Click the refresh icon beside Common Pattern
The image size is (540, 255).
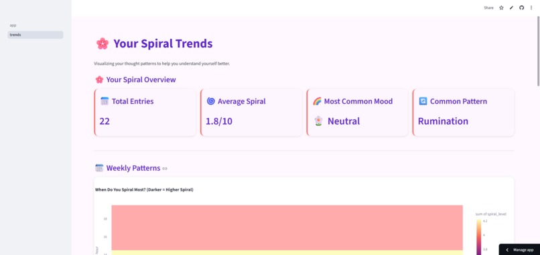coord(423,101)
